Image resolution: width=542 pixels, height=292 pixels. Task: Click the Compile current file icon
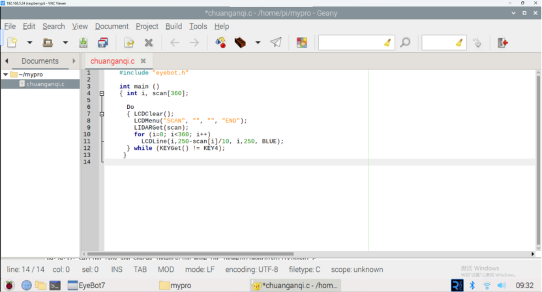coord(221,42)
